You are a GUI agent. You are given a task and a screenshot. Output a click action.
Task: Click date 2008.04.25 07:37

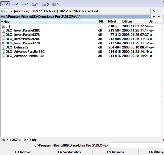click(x=135, y=35)
